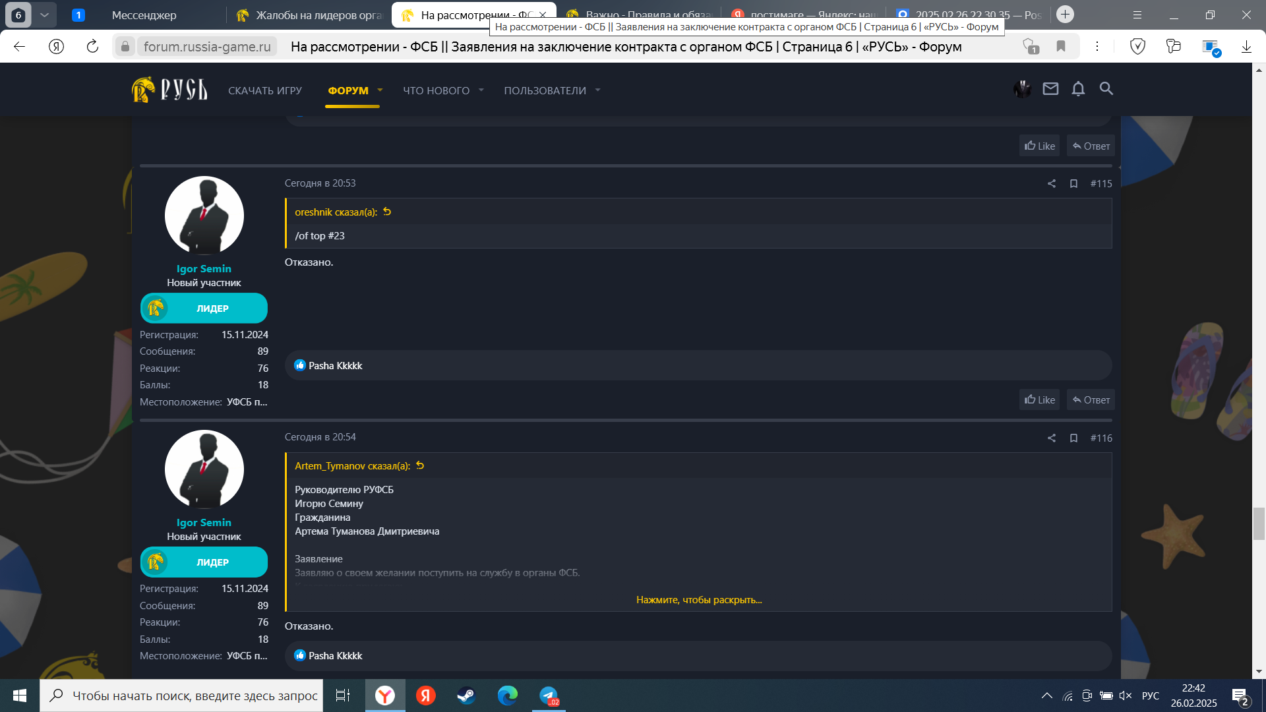
Task: Expand the ПОЛЬЗОВАТЕЛИ dropdown arrow
Action: coord(597,90)
